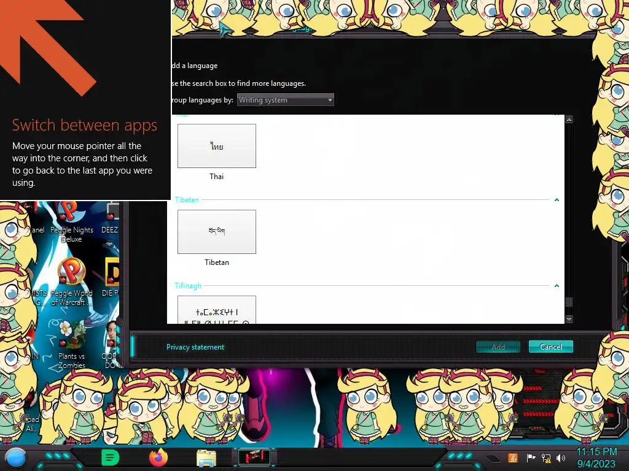
Task: Launch Firefox from the taskbar
Action: coord(158,458)
